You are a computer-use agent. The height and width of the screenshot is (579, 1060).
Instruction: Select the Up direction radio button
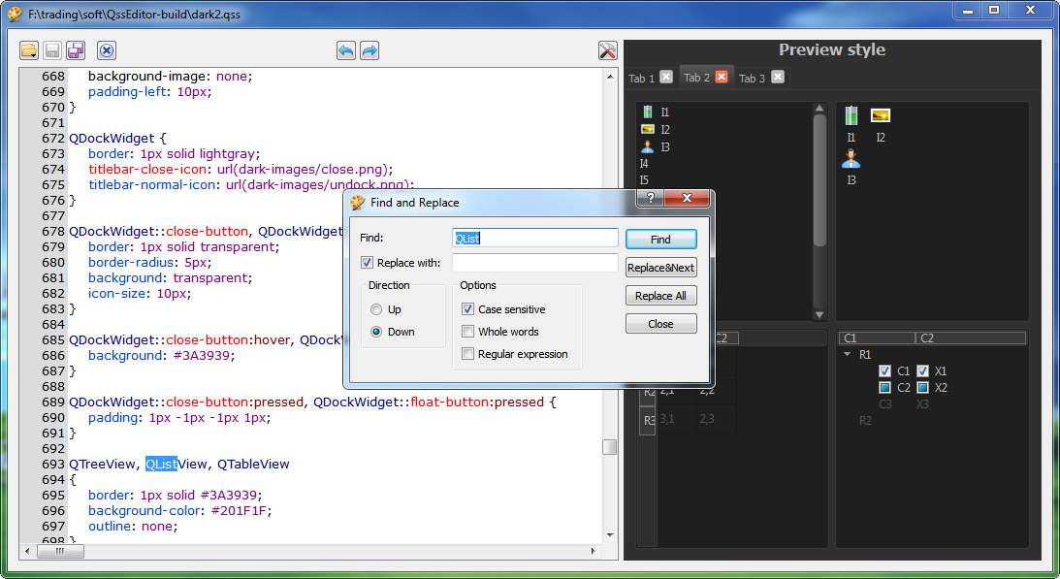pyautogui.click(x=376, y=309)
